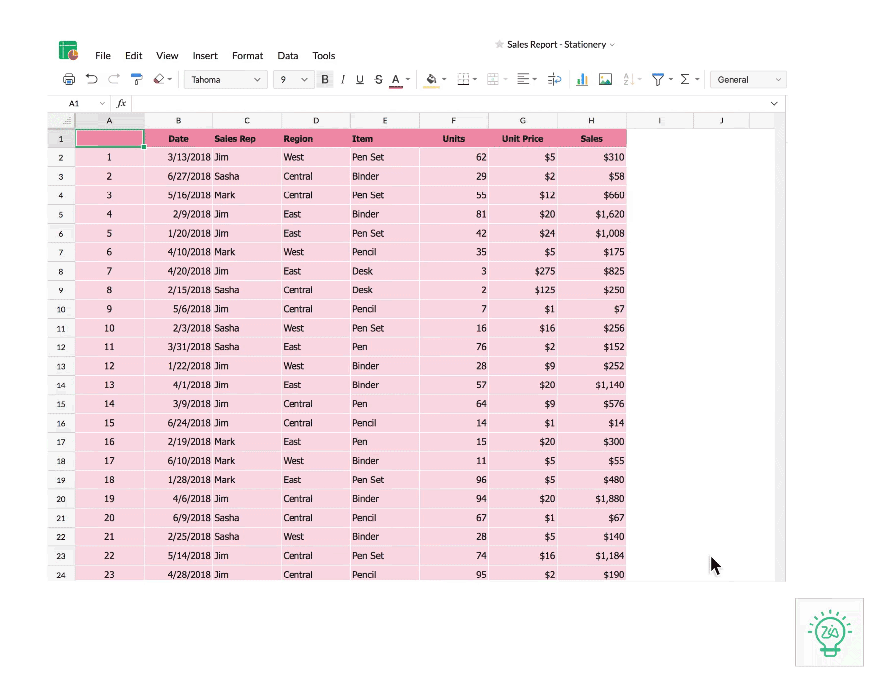881x673 pixels.
Task: Open the Data menu
Action: coord(288,56)
